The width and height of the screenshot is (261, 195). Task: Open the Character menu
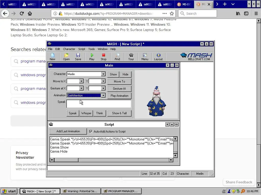(69, 49)
